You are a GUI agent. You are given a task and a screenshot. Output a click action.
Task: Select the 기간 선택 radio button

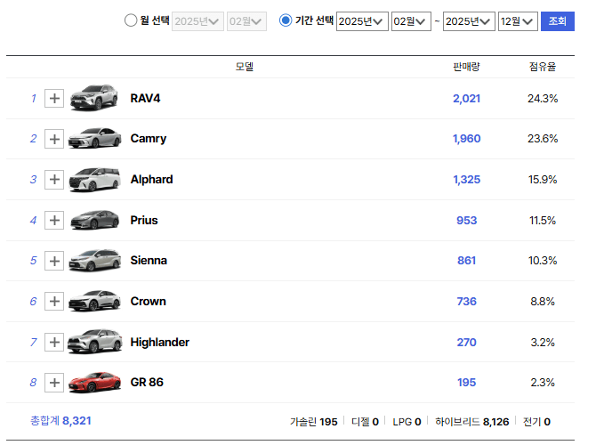[x=286, y=20]
